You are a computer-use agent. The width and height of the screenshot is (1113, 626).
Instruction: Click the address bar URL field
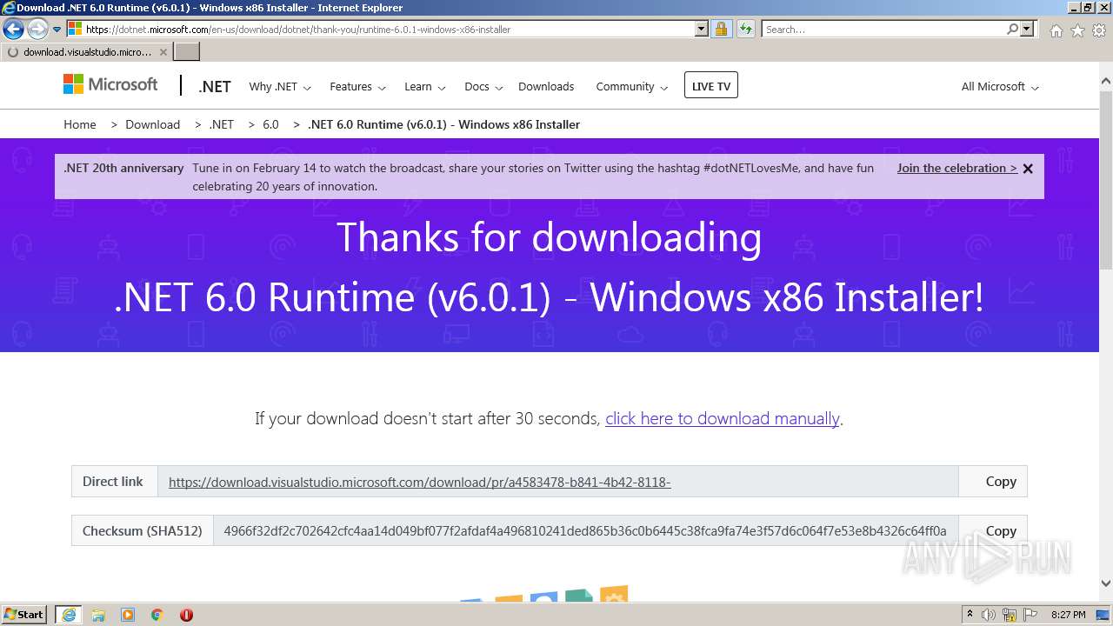coord(390,29)
